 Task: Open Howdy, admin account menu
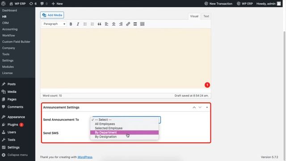point(268,4)
